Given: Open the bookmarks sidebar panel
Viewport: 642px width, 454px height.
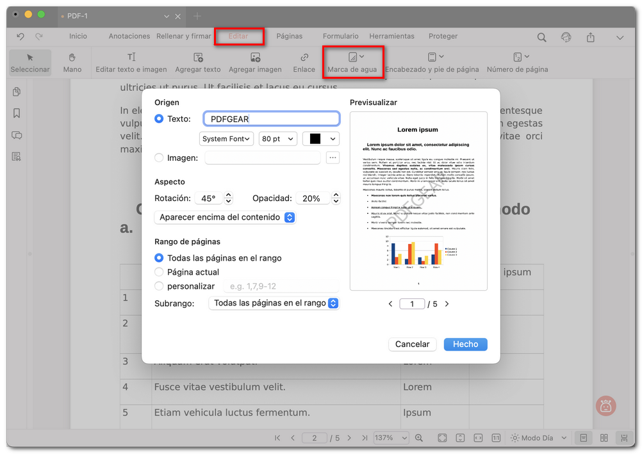Looking at the screenshot, I should point(17,113).
